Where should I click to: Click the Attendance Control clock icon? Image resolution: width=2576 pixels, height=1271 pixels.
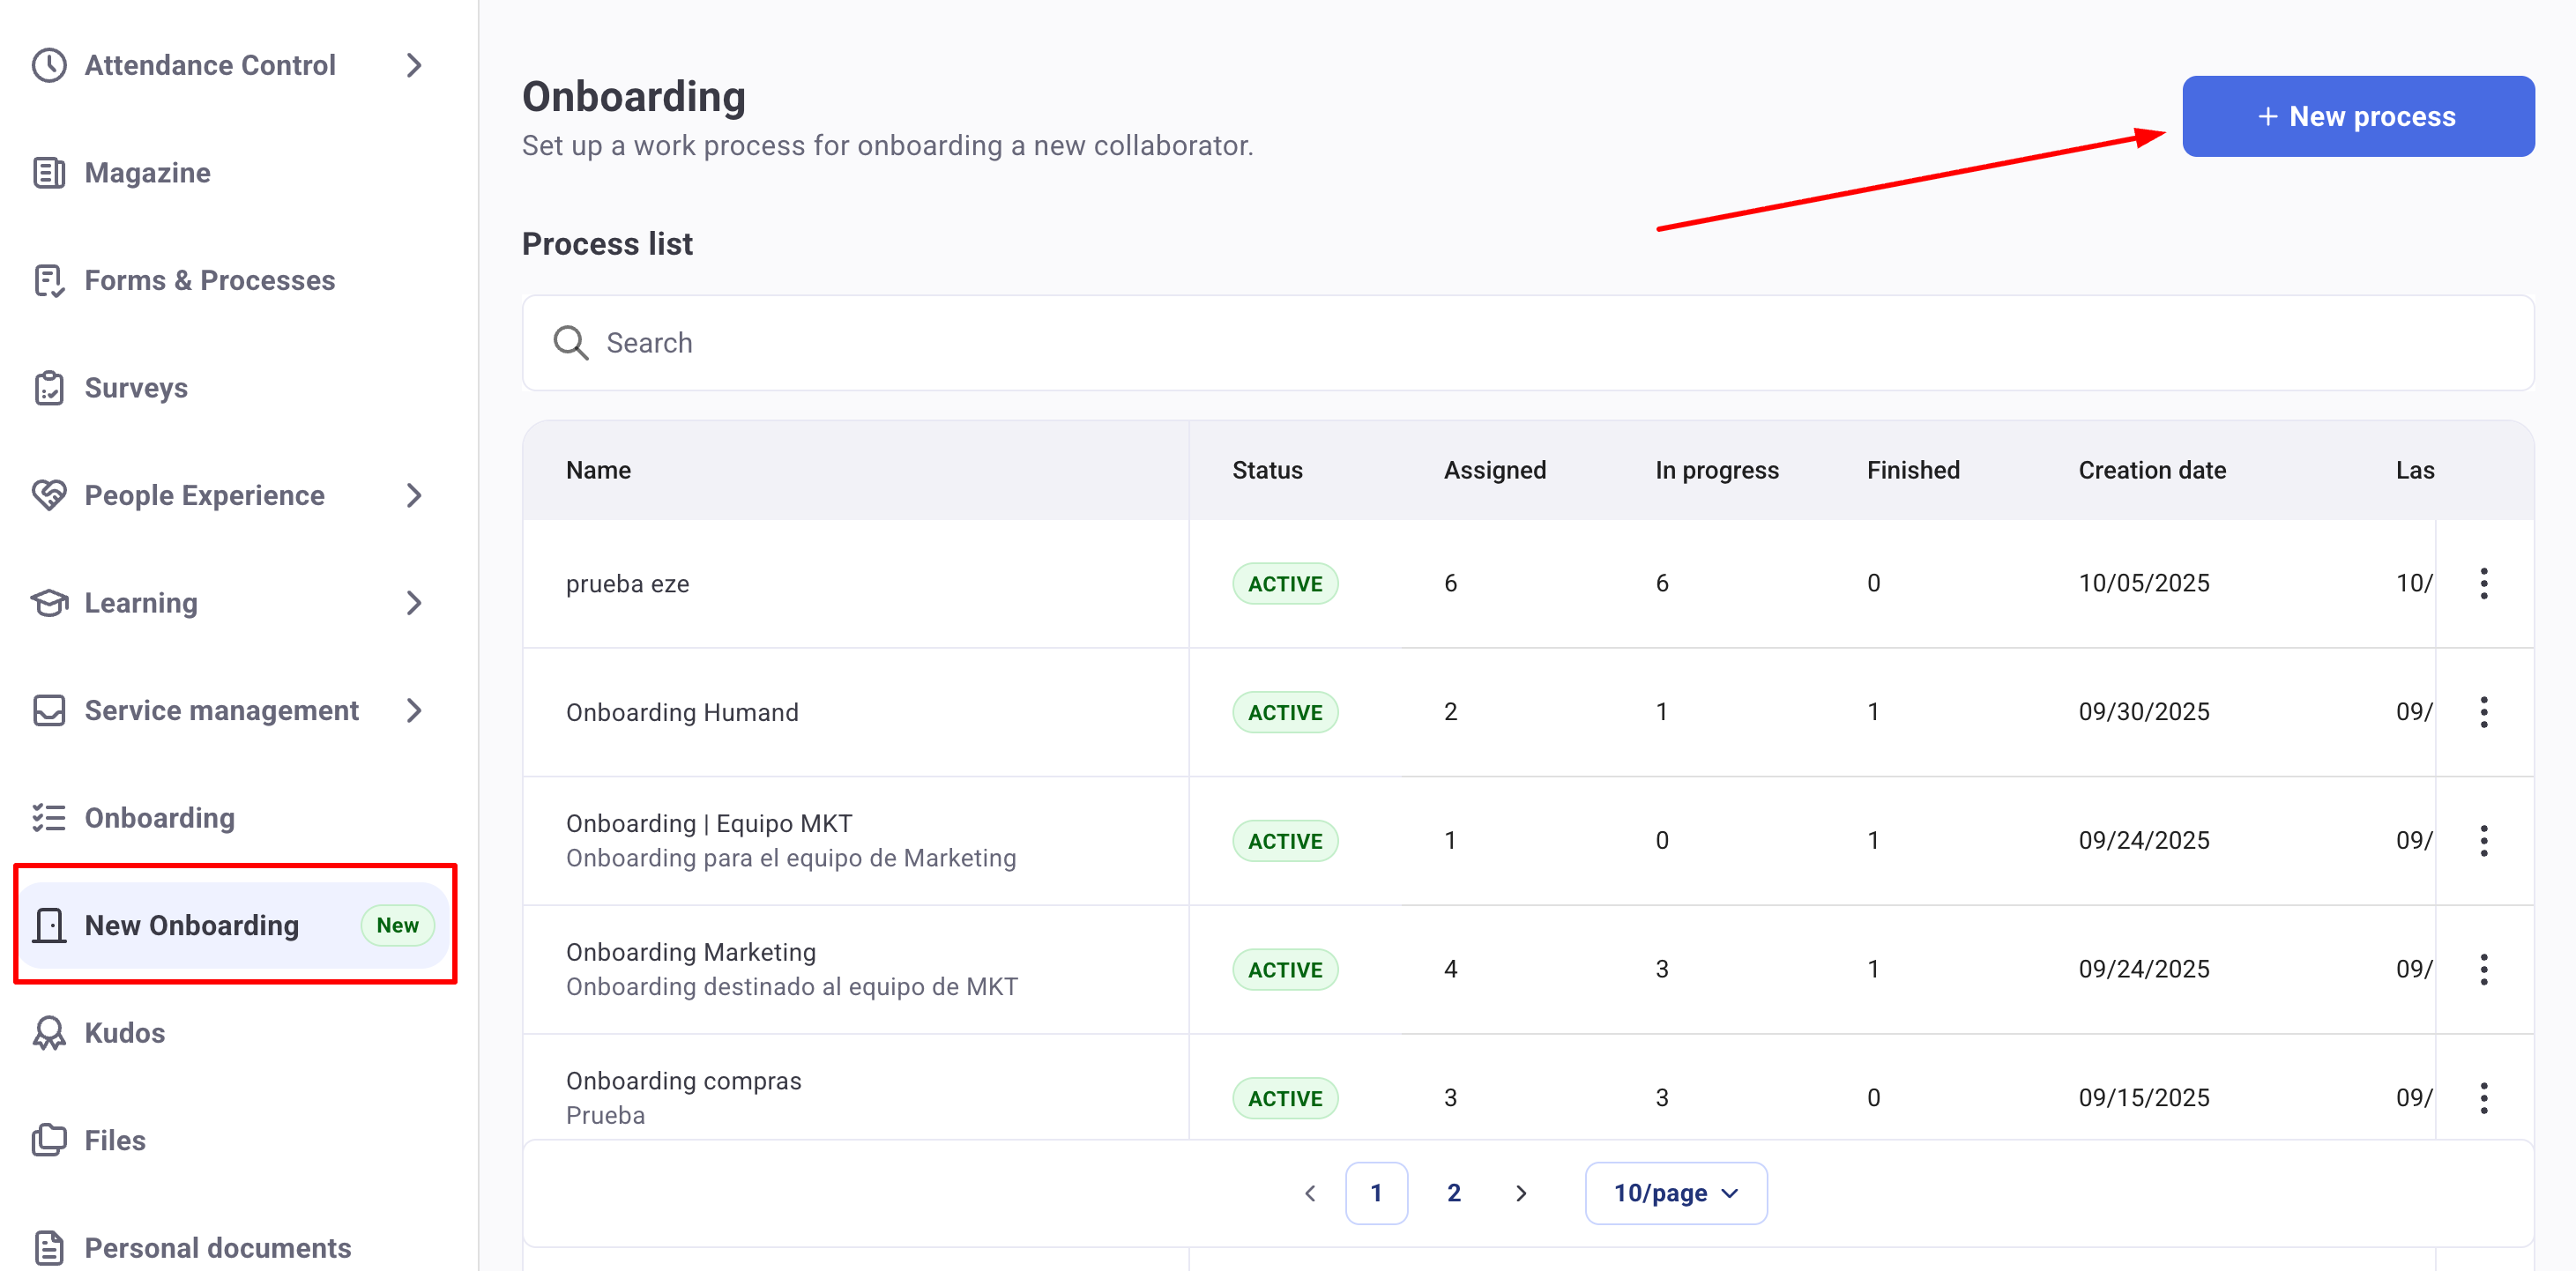click(49, 66)
